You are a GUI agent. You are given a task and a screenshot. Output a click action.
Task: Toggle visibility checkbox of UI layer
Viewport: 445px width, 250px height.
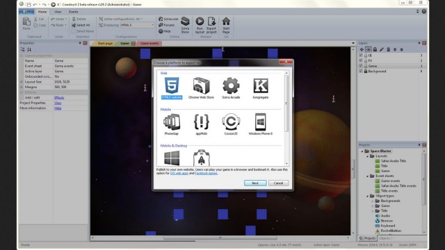click(361, 56)
